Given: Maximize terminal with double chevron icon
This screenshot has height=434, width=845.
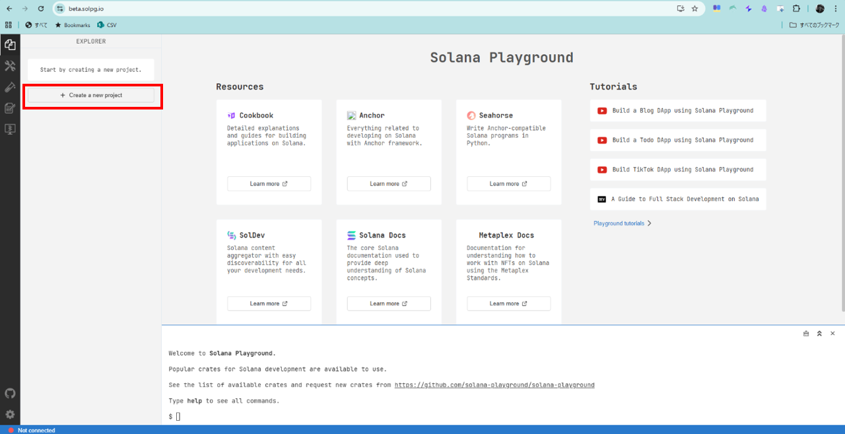Looking at the screenshot, I should 819,334.
